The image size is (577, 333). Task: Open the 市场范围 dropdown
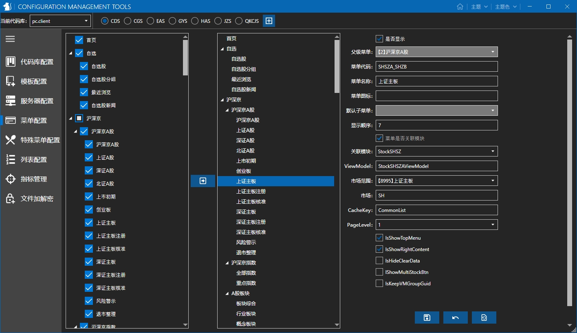coord(436,181)
